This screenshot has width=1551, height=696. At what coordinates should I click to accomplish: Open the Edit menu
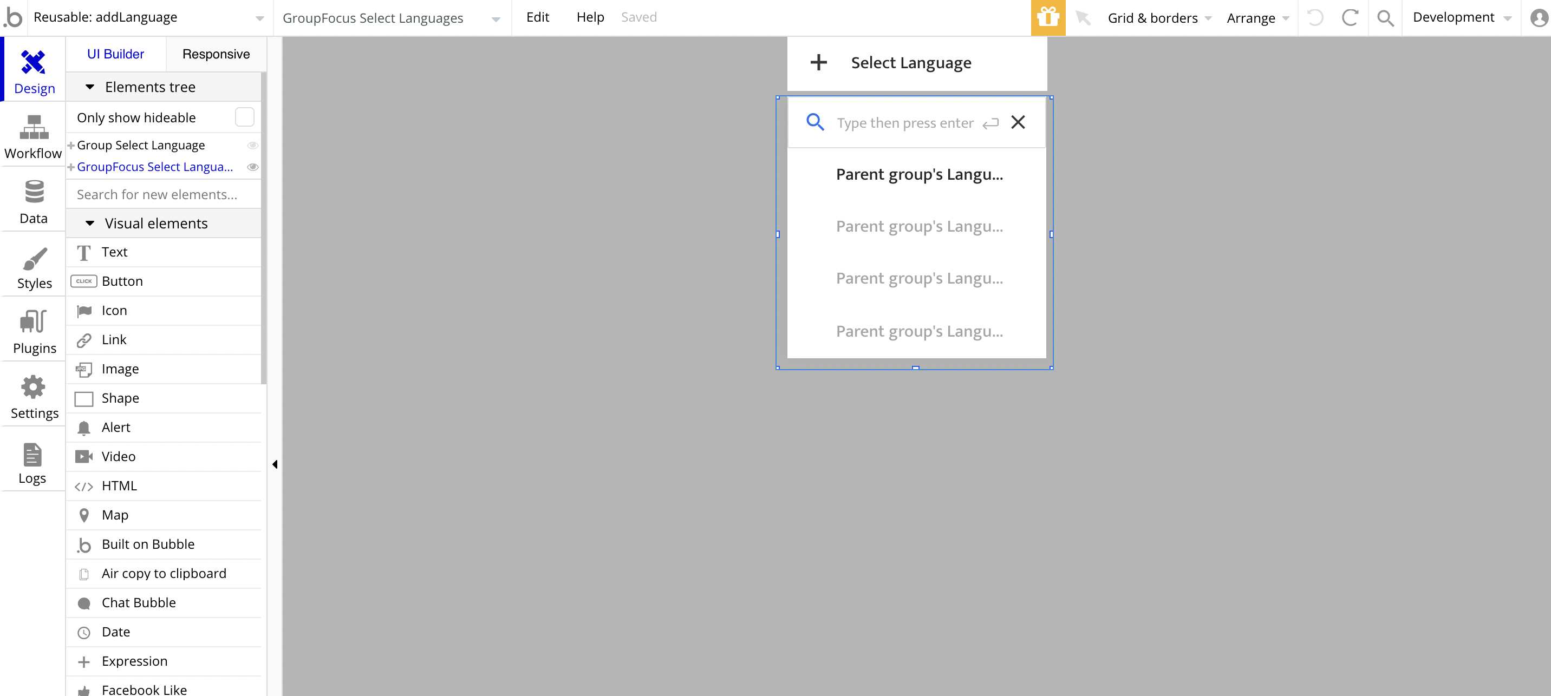(x=537, y=17)
